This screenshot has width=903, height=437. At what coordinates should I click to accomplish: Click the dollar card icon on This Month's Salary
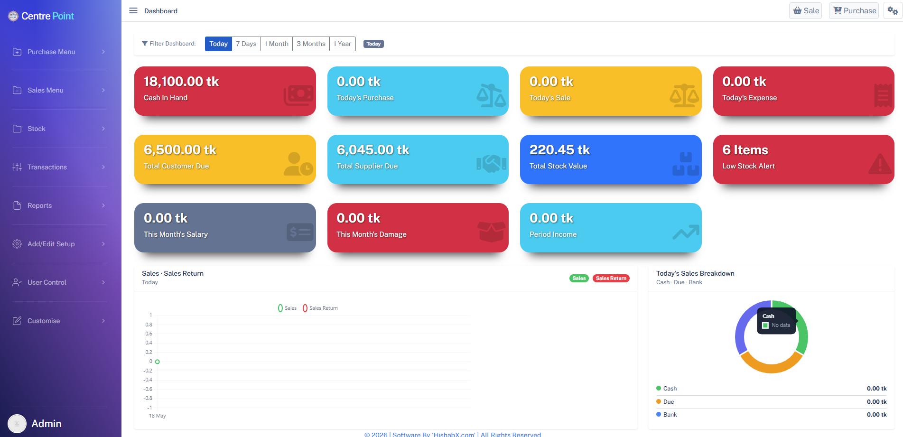(300, 232)
